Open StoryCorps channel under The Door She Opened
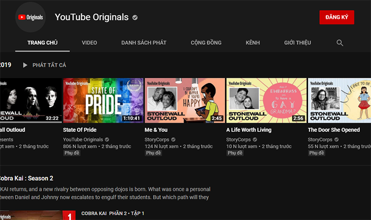This screenshot has width=371, height=220. click(x=320, y=140)
